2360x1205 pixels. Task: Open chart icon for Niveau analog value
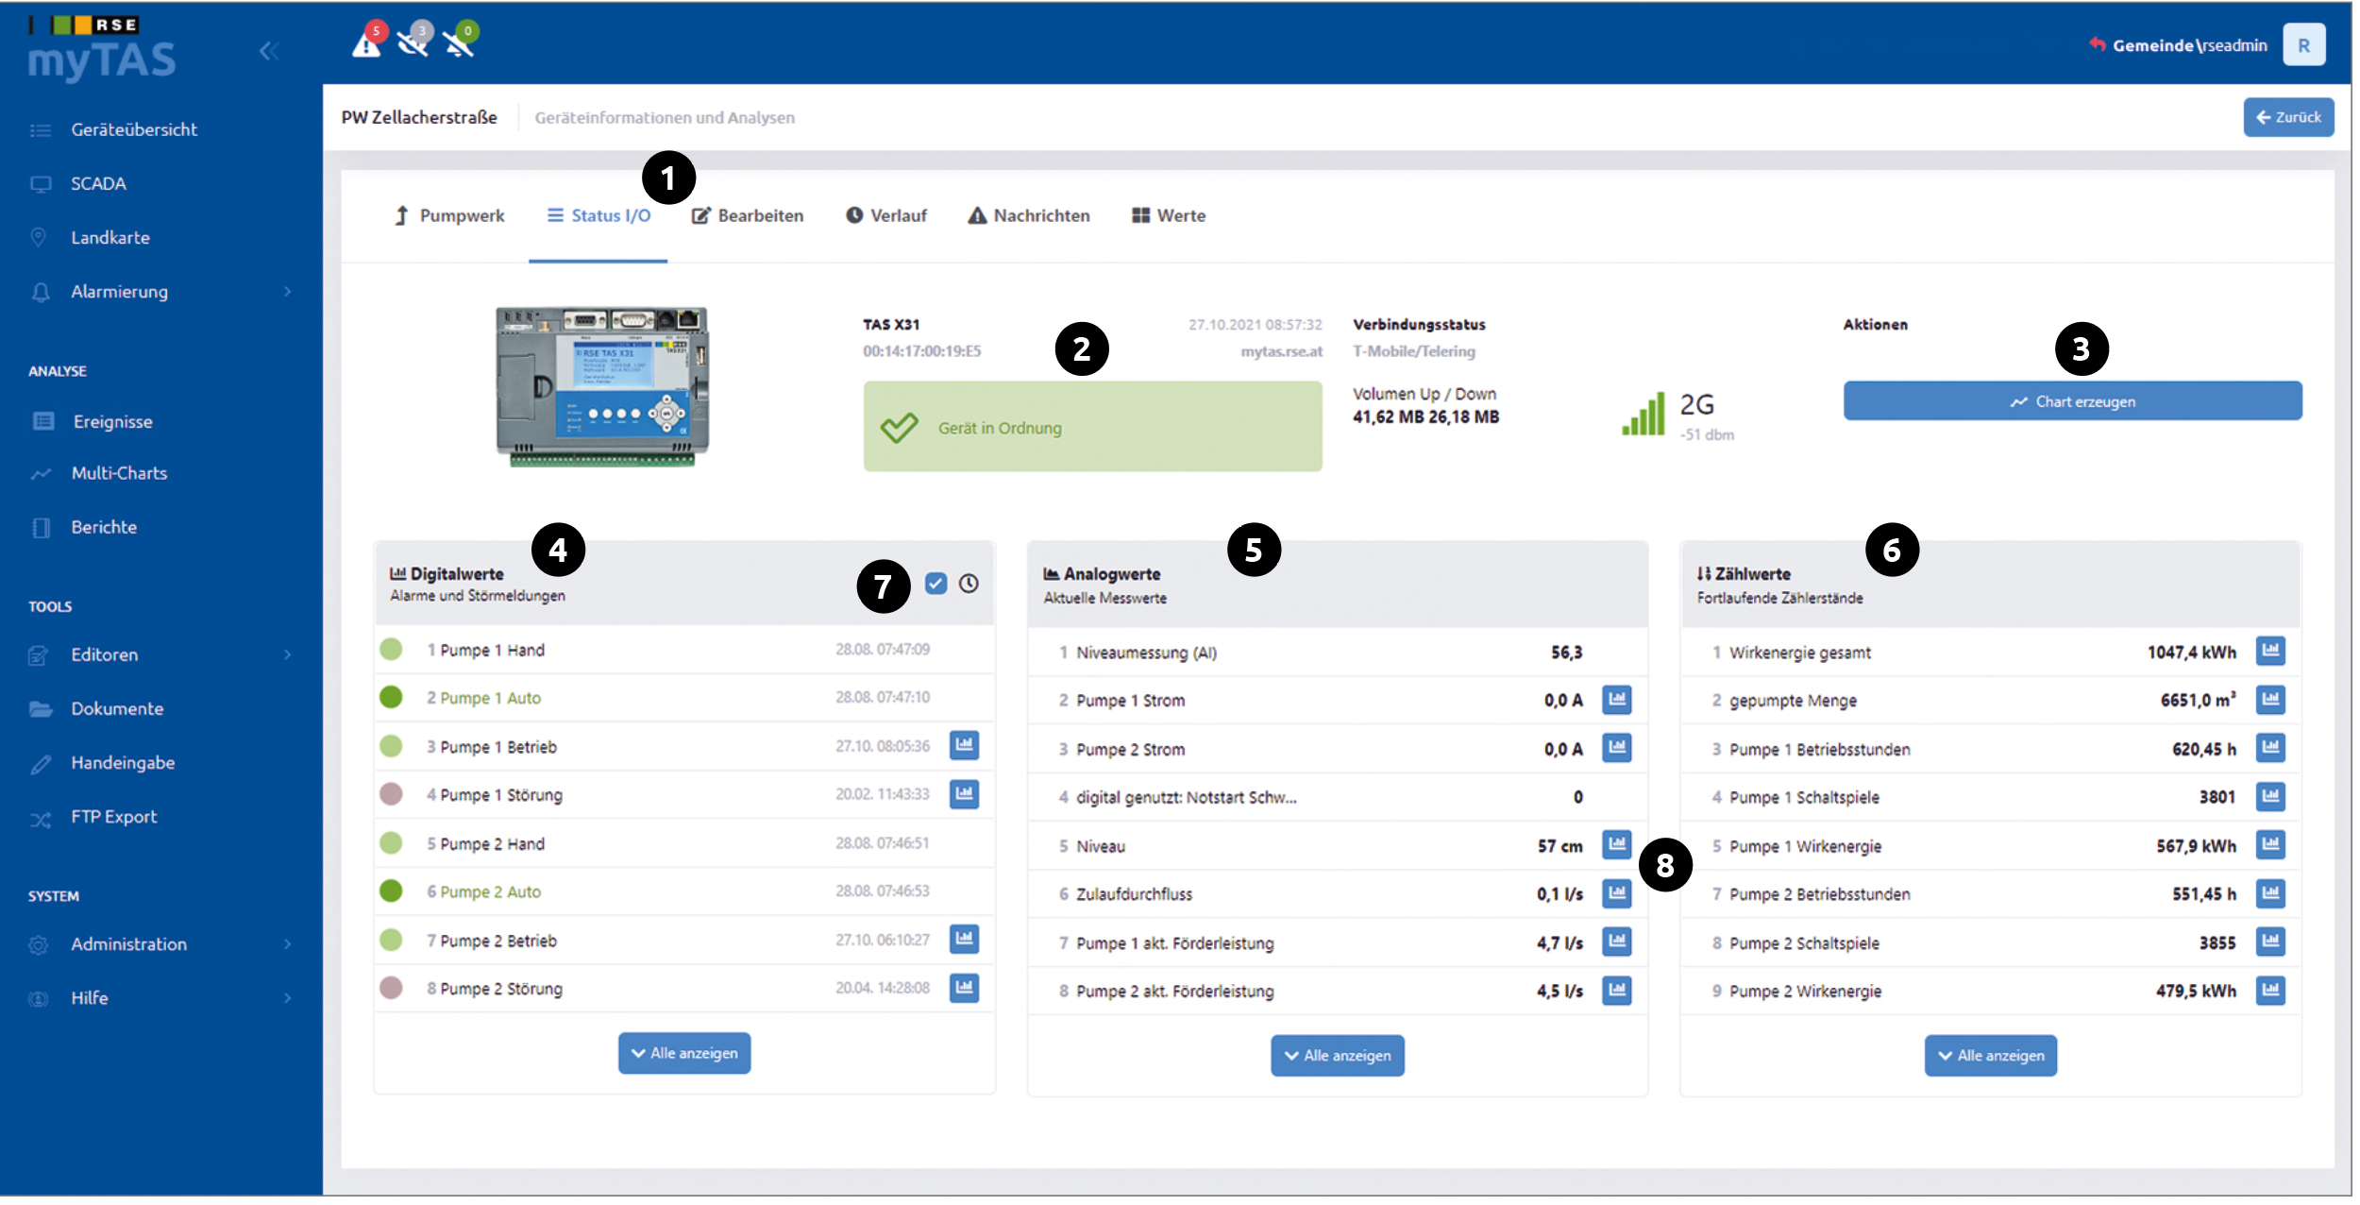1617,845
